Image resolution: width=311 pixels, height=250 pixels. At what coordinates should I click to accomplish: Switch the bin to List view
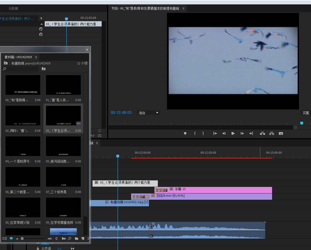pyautogui.click(x=5, y=238)
